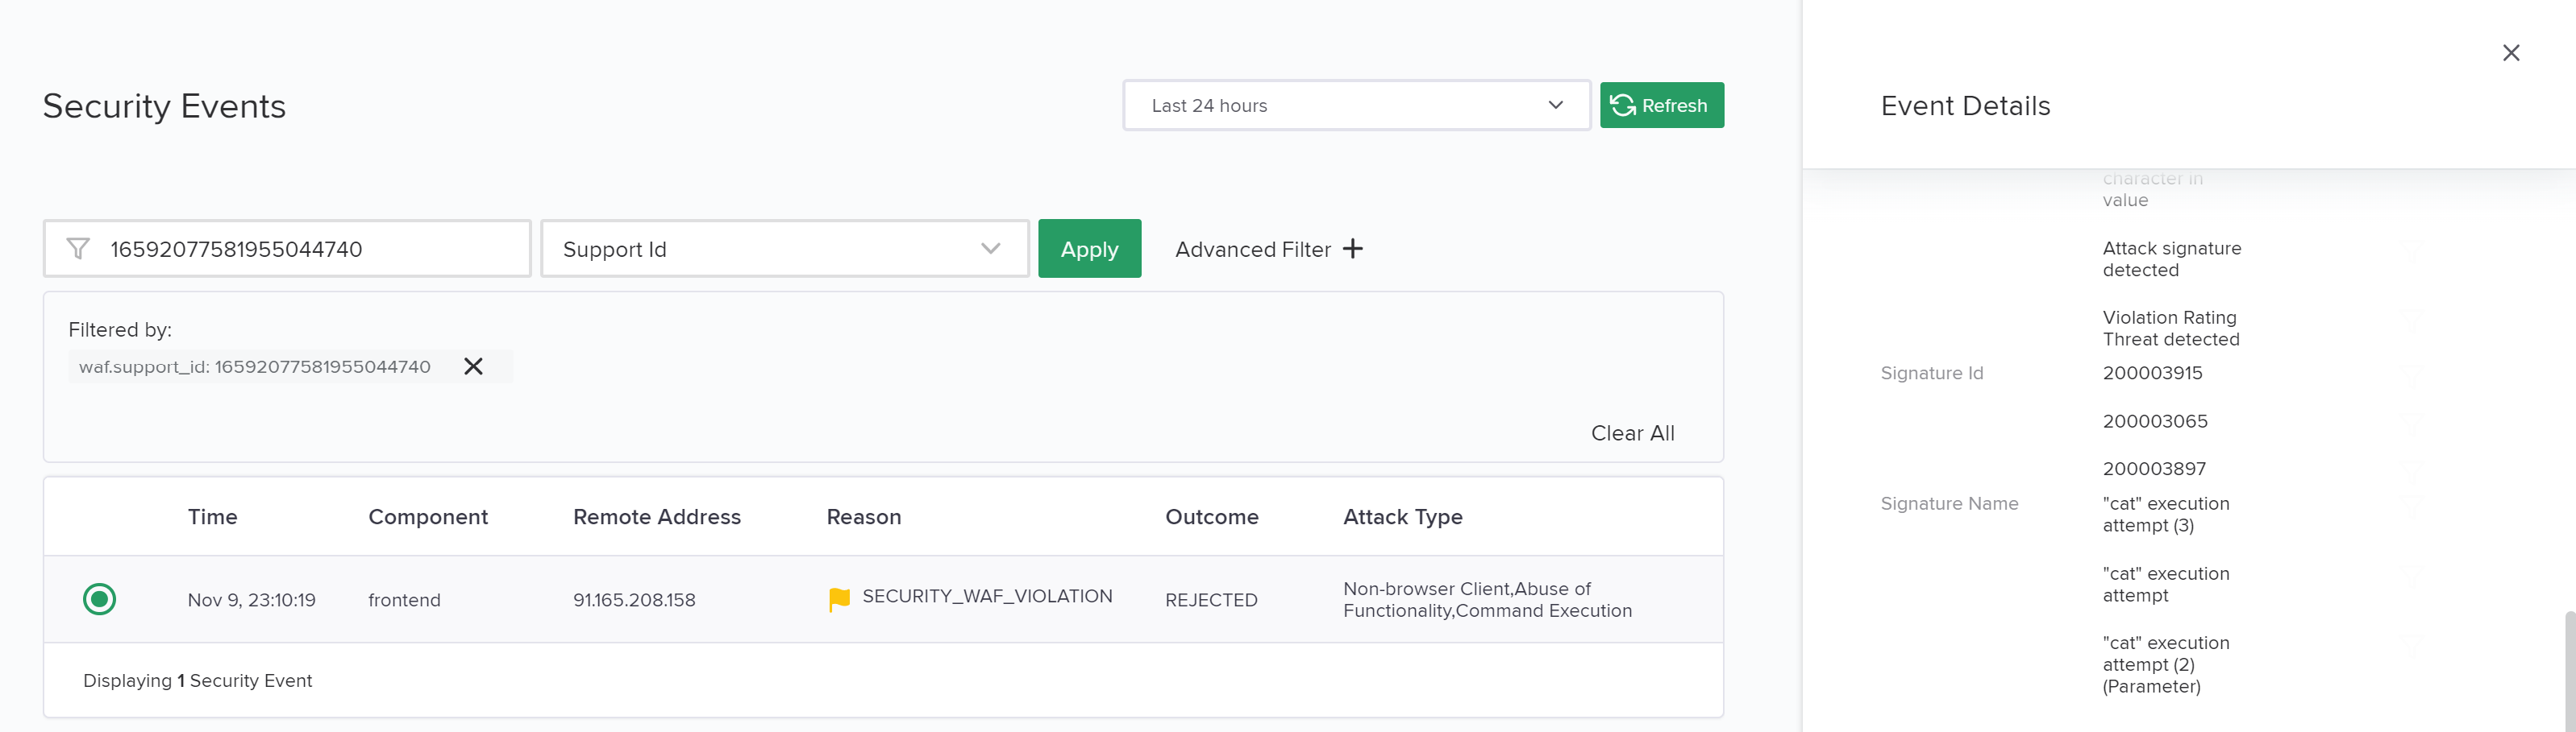Viewport: 2576px width, 732px height.
Task: Click the Attack Type column header
Action: (x=1403, y=516)
